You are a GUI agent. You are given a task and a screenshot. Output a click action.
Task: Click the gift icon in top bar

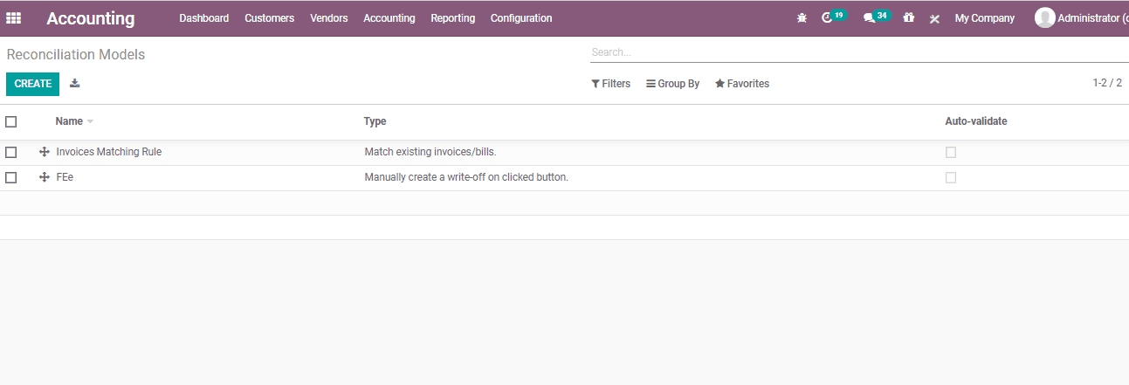point(909,18)
